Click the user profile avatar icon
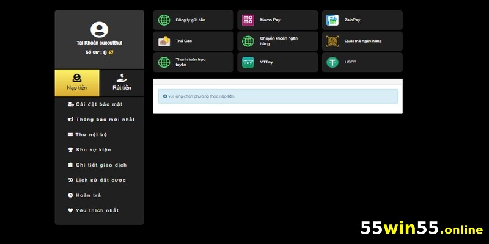489x244 pixels. [x=99, y=29]
